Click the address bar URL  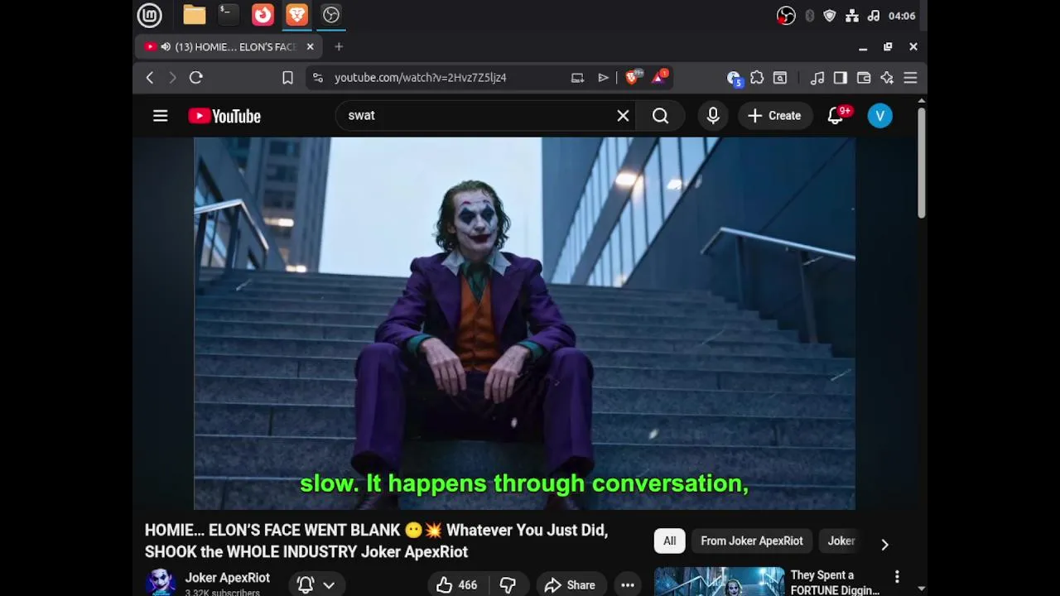point(420,78)
